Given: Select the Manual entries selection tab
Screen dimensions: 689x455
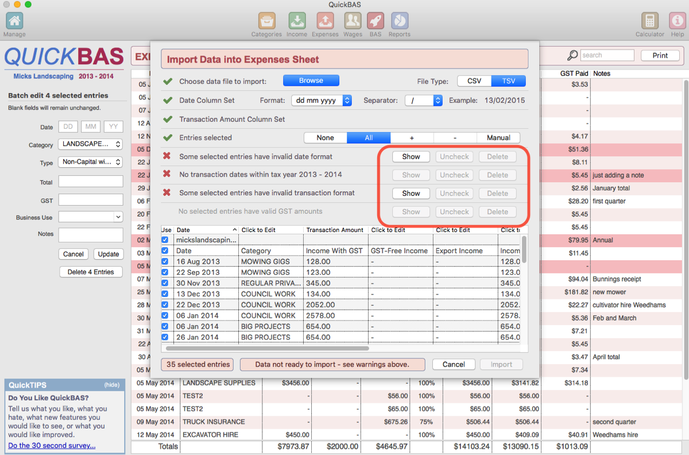Looking at the screenshot, I should [498, 138].
